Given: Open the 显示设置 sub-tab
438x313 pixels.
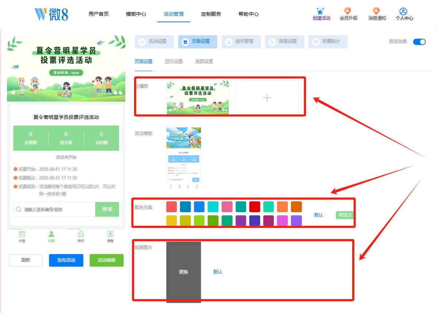Looking at the screenshot, I should (x=174, y=62).
